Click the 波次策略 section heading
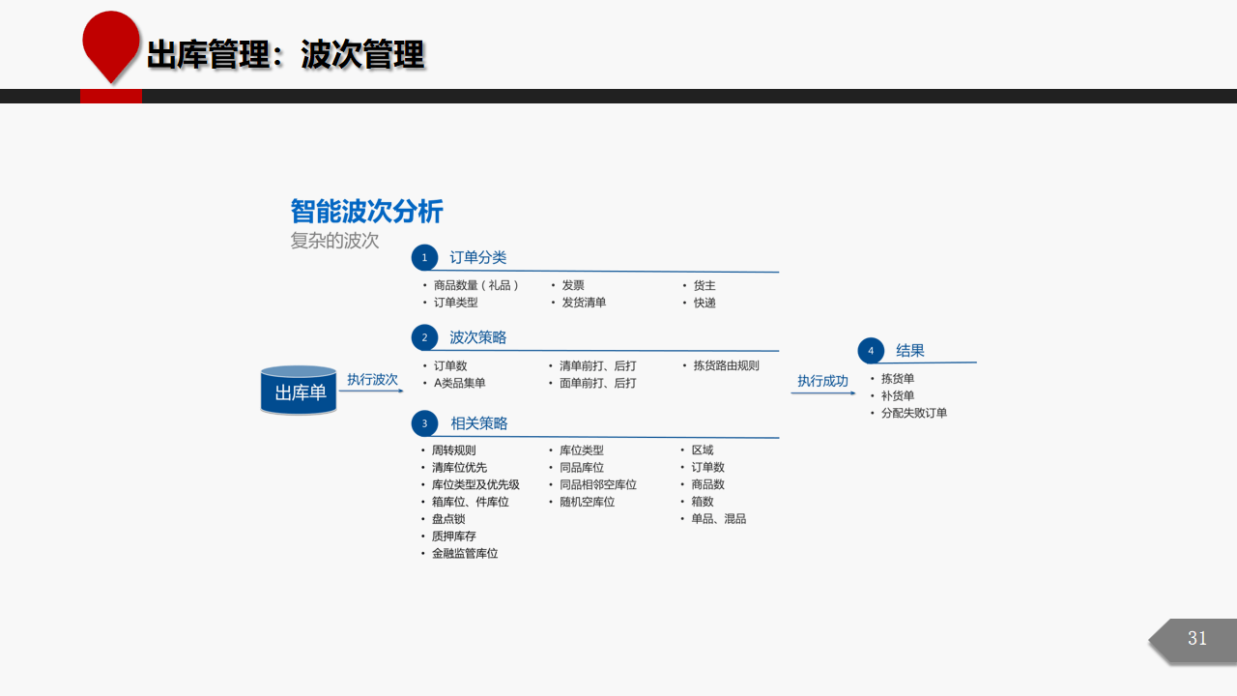 478,337
